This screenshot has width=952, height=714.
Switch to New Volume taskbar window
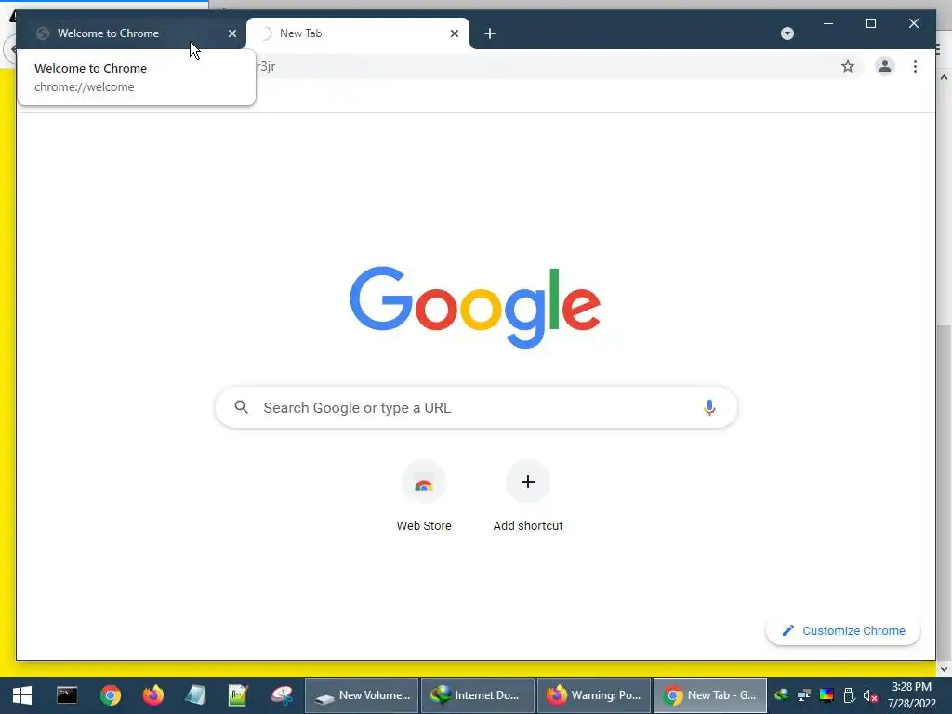[x=362, y=695]
